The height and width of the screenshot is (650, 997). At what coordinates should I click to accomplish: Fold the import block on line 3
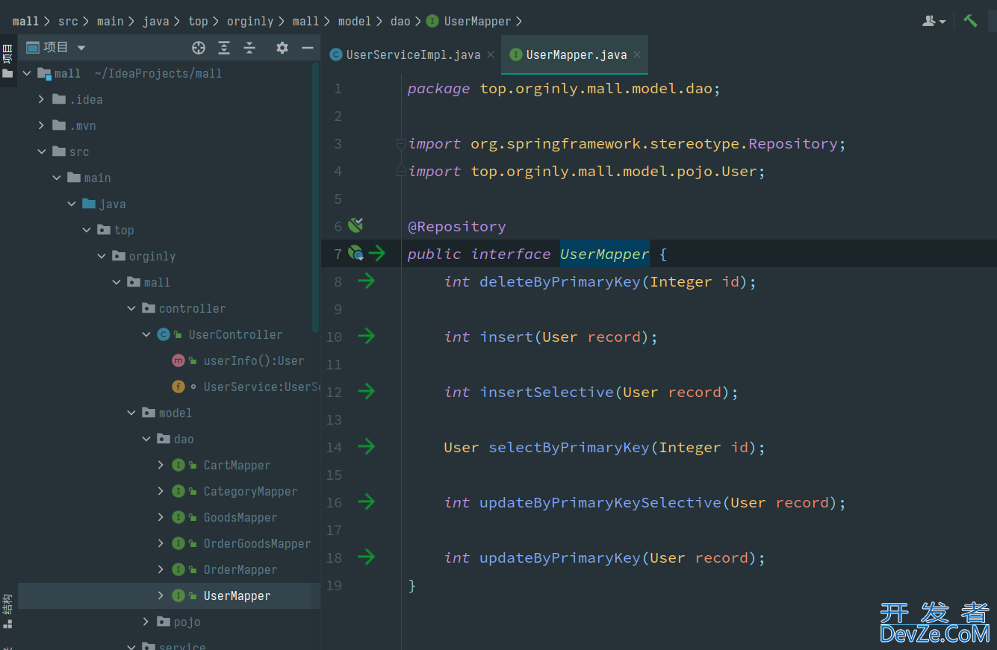pyautogui.click(x=401, y=143)
